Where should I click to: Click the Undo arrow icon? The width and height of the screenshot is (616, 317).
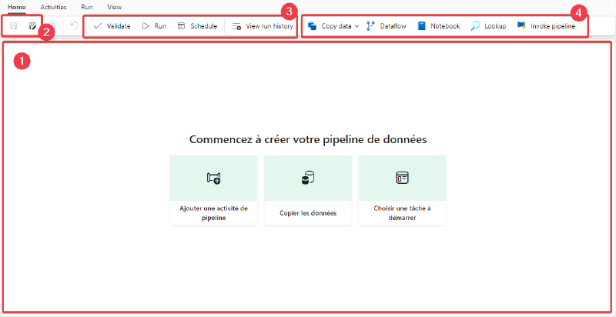74,26
